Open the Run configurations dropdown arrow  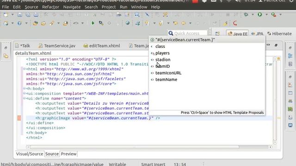266,14
